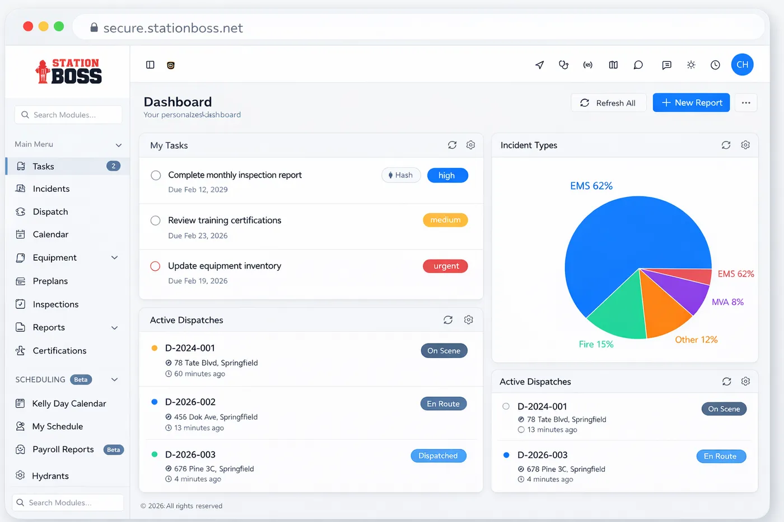Image resolution: width=784 pixels, height=522 pixels.
Task: Click the navigation arrow icon in the header
Action: [x=539, y=64]
